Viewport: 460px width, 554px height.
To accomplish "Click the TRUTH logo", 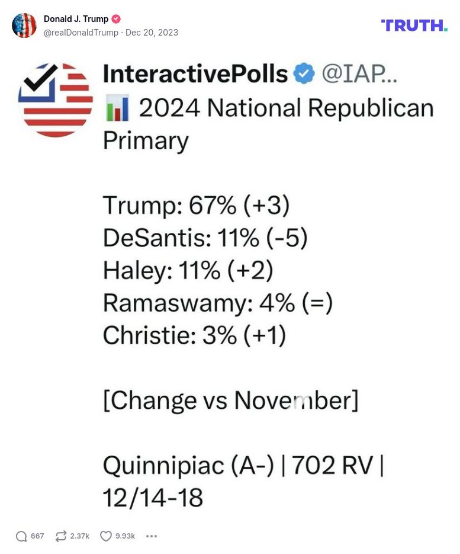I will (414, 25).
